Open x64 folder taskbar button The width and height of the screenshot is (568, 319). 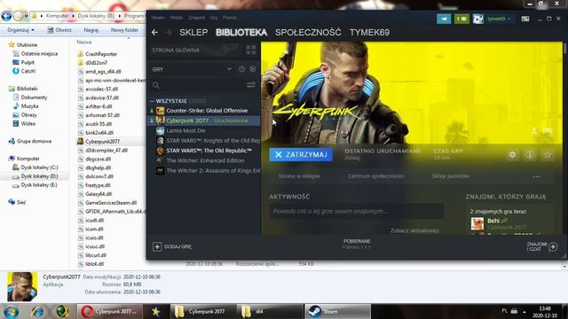[270, 311]
